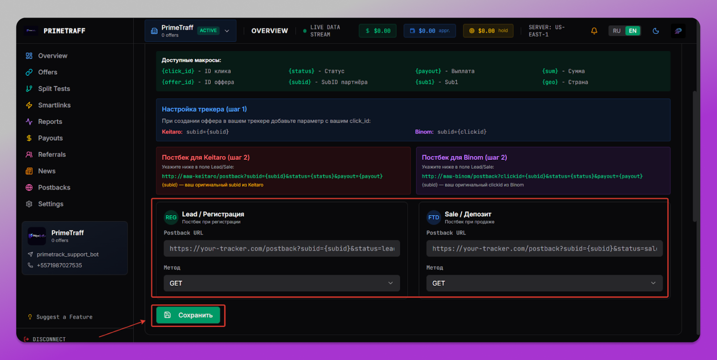Click the Payouts dollar icon
717x360 pixels.
(29, 138)
